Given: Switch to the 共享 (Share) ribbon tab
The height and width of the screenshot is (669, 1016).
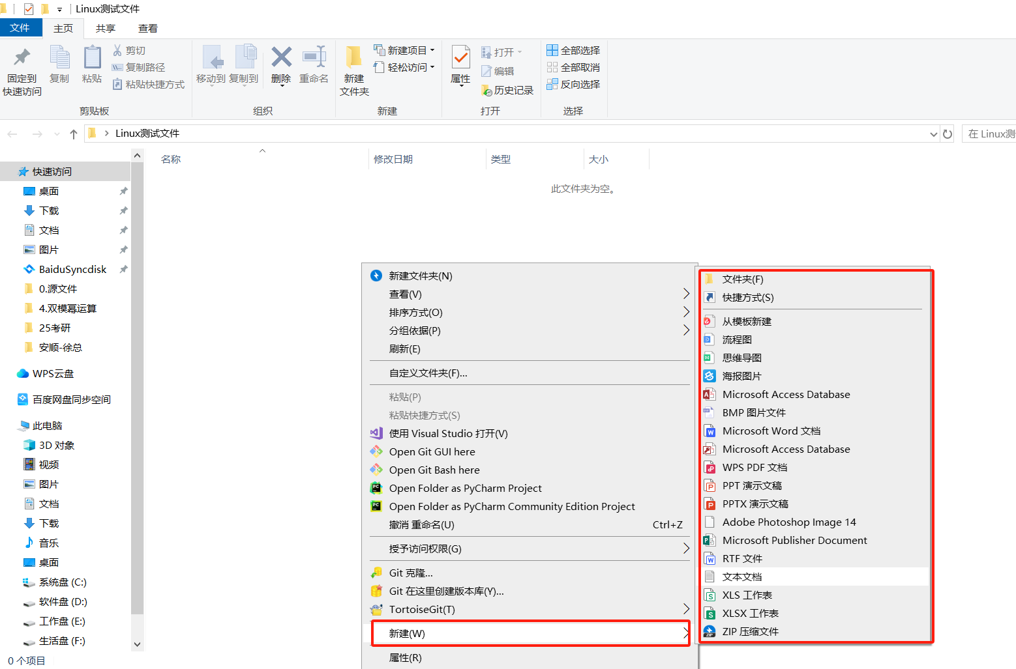Looking at the screenshot, I should click(106, 28).
